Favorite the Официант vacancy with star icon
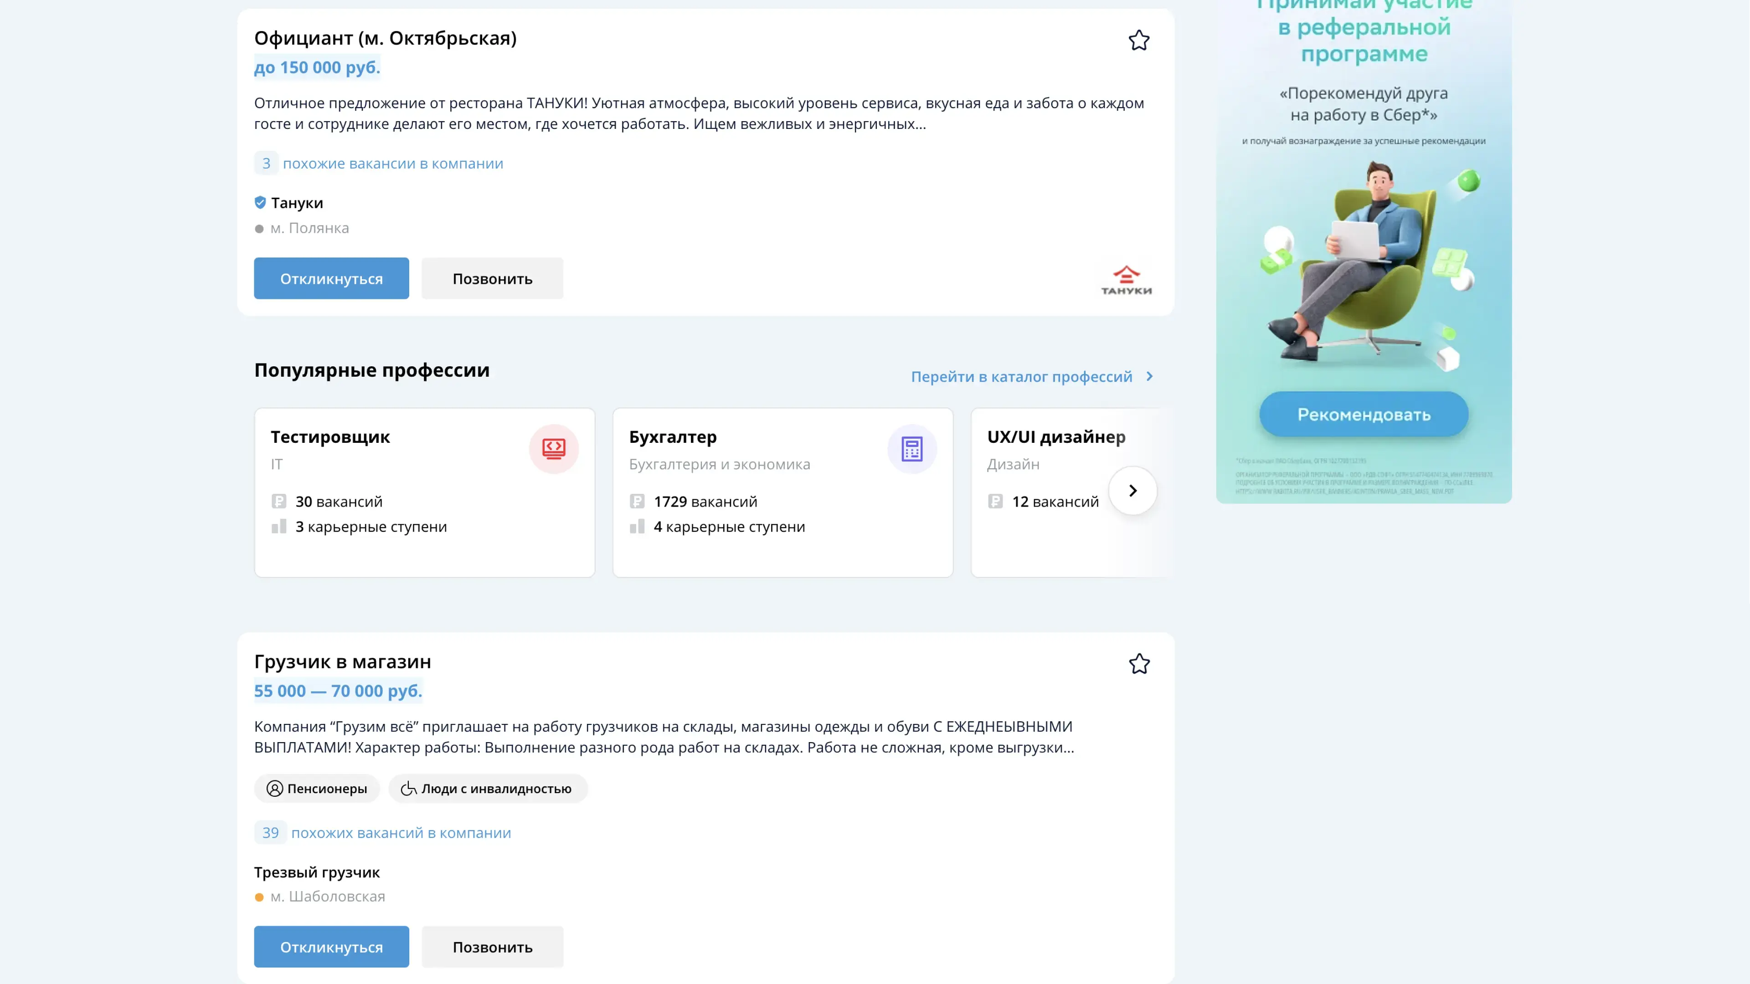Viewport: 1750px width, 984px height. [x=1138, y=41]
